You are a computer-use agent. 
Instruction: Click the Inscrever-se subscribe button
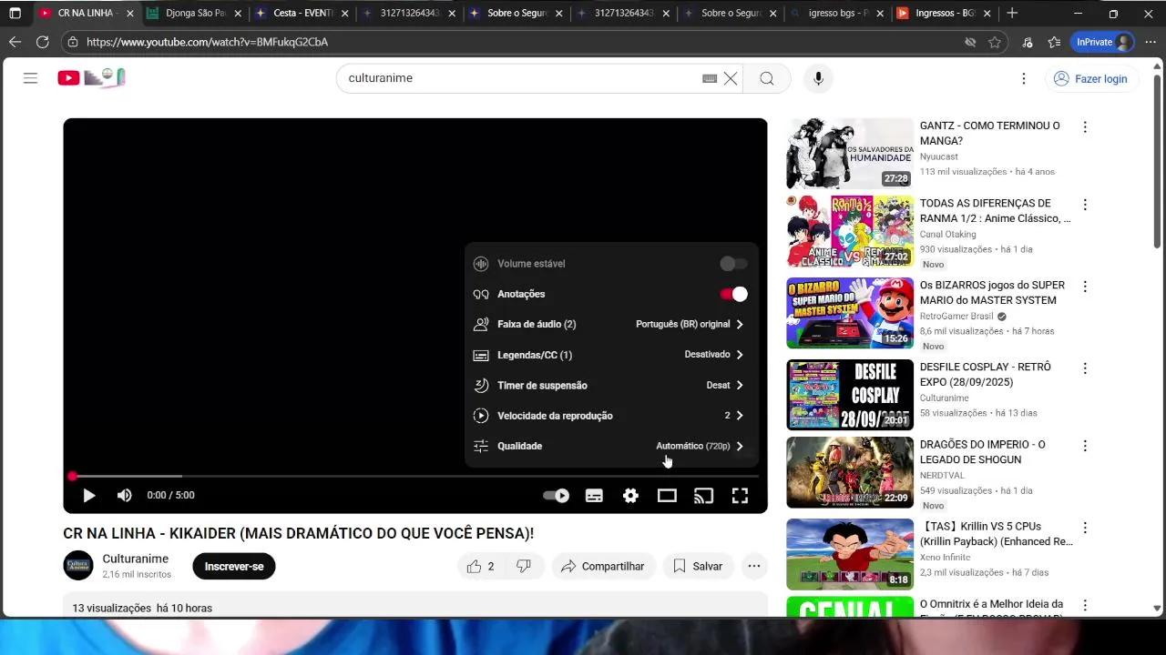[234, 566]
